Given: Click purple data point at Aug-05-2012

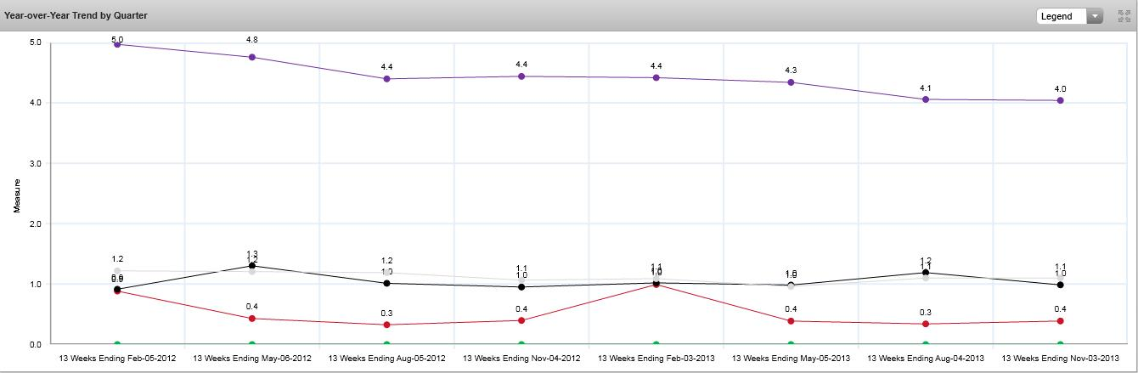Looking at the screenshot, I should click(387, 79).
